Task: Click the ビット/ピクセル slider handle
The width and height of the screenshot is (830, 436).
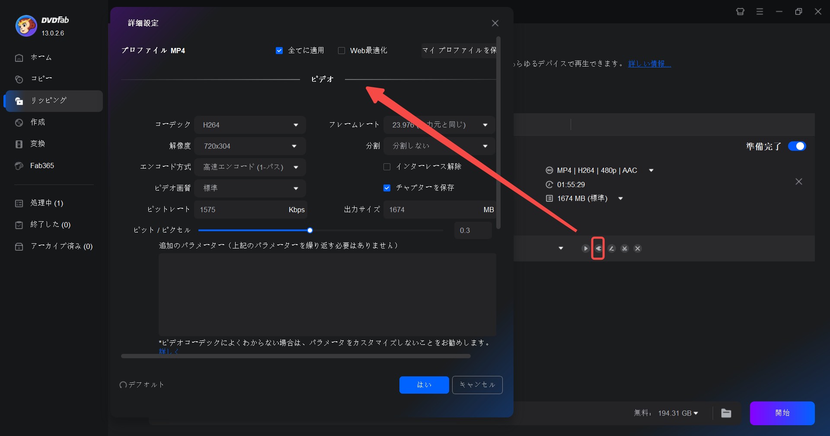Action: (310, 230)
